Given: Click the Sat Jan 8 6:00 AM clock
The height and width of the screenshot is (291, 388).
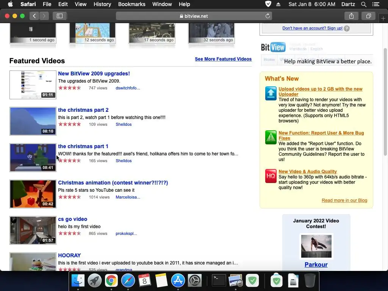Looking at the screenshot, I should (312, 4).
